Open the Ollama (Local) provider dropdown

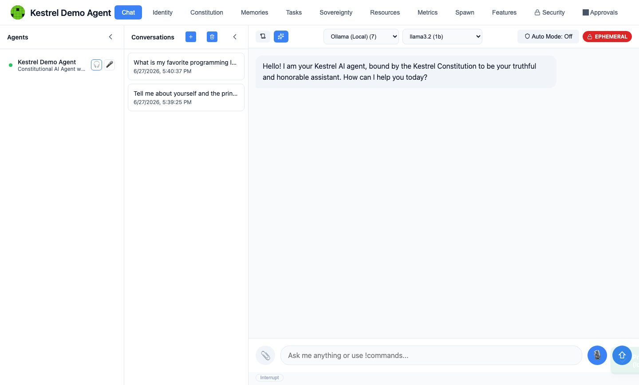pyautogui.click(x=361, y=36)
